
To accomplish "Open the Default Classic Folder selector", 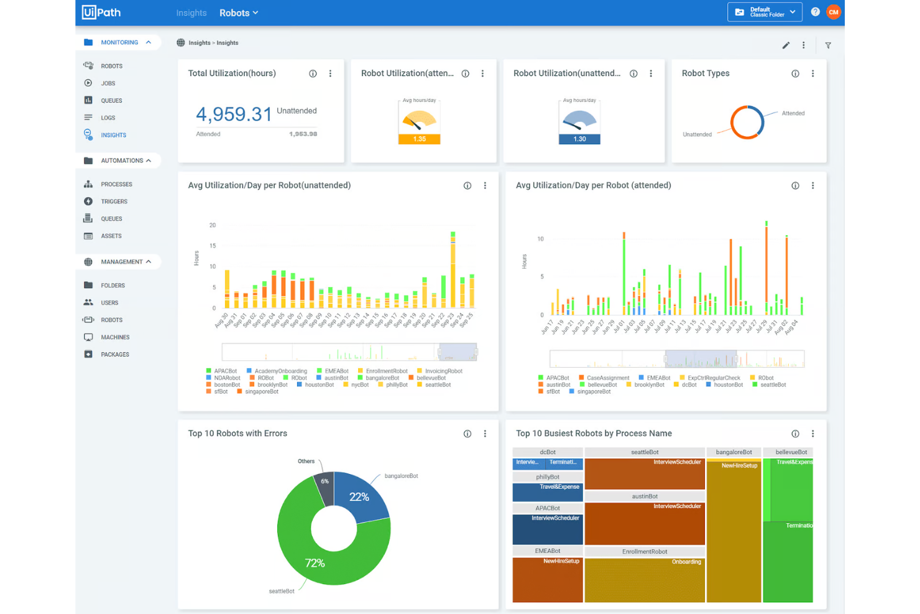I will tap(765, 12).
